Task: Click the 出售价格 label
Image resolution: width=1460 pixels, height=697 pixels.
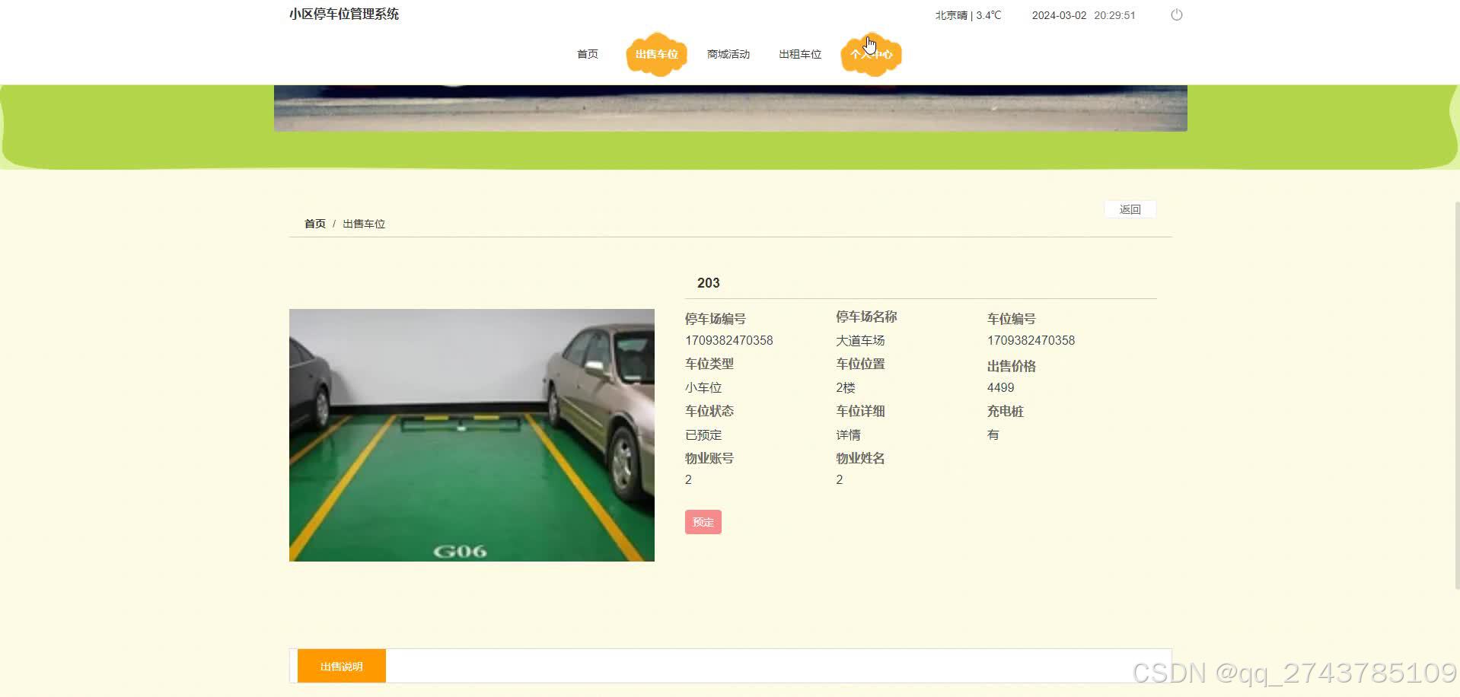Action: pyautogui.click(x=1011, y=366)
